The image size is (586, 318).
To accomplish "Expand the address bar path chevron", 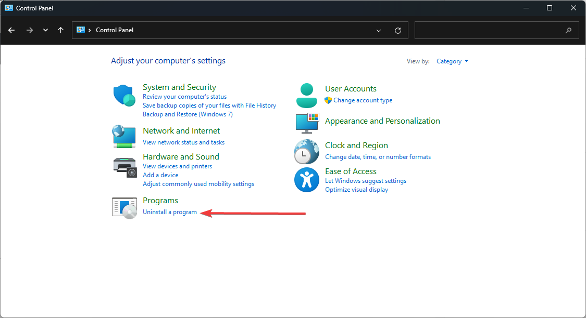I will (x=90, y=30).
